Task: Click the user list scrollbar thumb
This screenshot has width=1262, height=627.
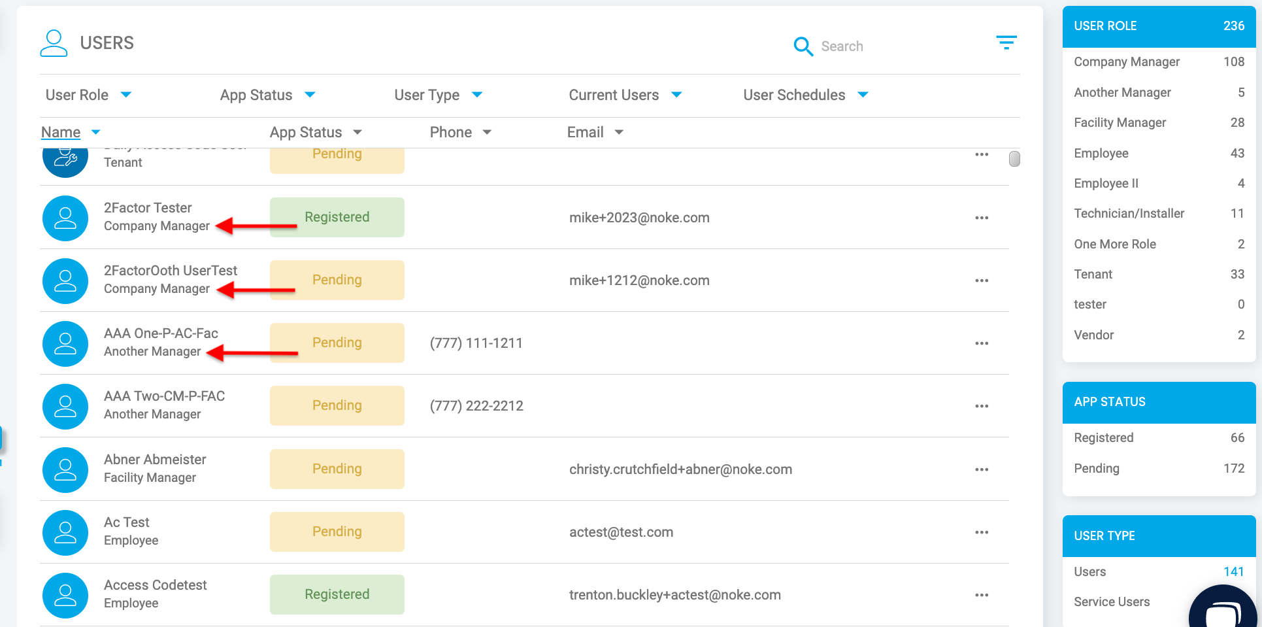Action: 1014,159
